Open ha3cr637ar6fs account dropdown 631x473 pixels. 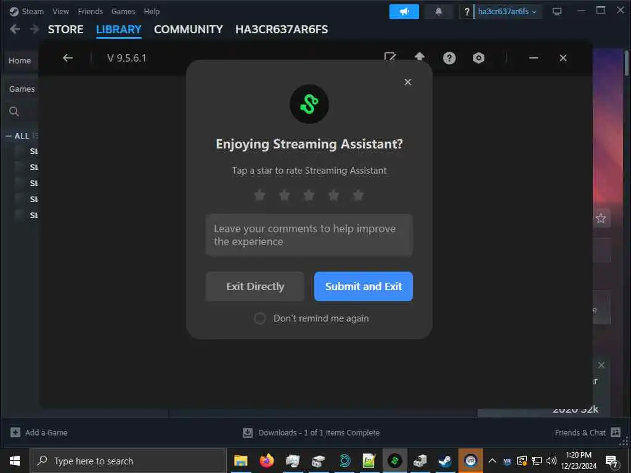508,12
